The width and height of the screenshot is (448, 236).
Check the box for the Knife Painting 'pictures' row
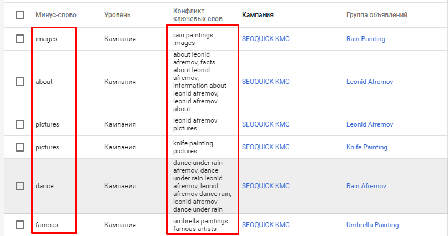pos(20,147)
